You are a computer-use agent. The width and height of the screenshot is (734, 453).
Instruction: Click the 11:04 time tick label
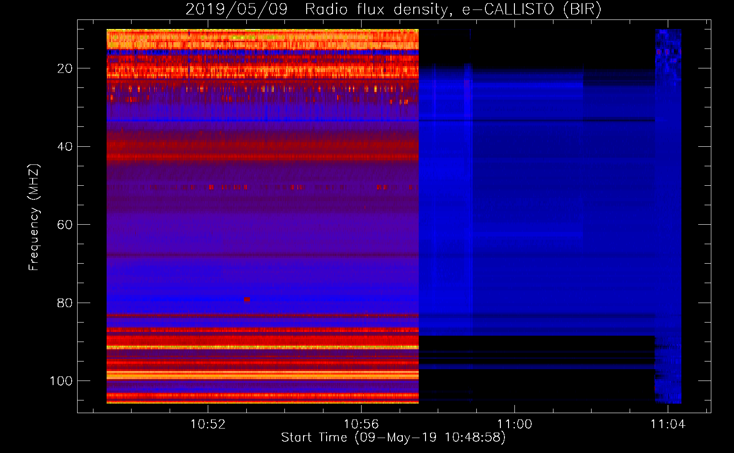[668, 424]
